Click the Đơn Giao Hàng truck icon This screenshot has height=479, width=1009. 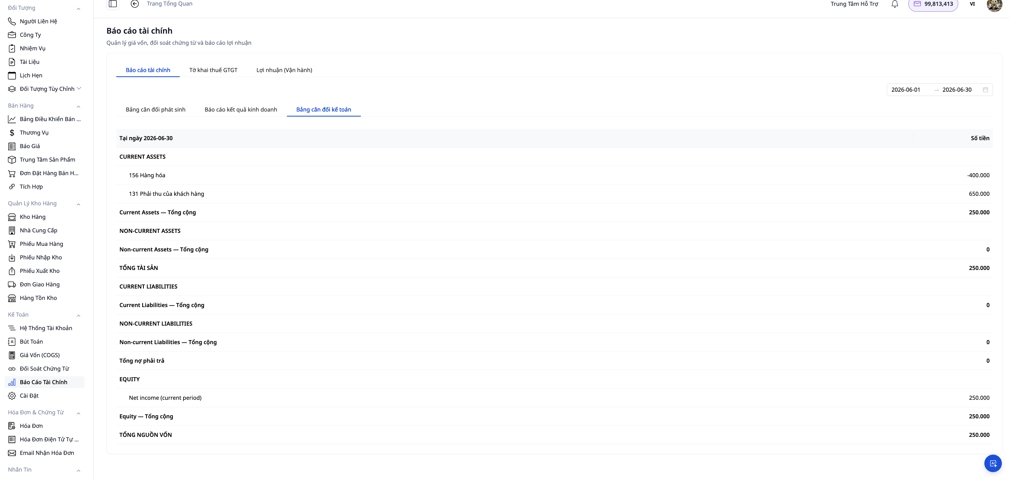pos(12,285)
